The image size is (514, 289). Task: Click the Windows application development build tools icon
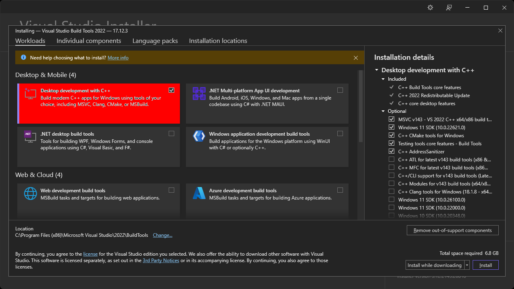199,136
